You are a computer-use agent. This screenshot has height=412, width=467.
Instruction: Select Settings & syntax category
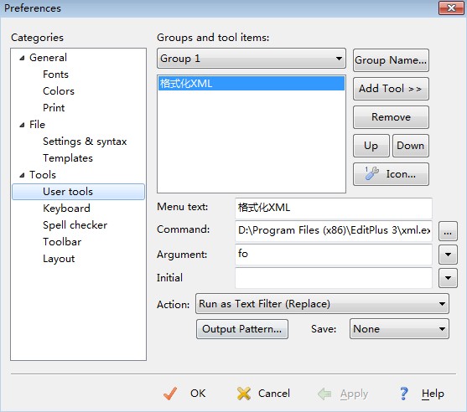pos(85,142)
